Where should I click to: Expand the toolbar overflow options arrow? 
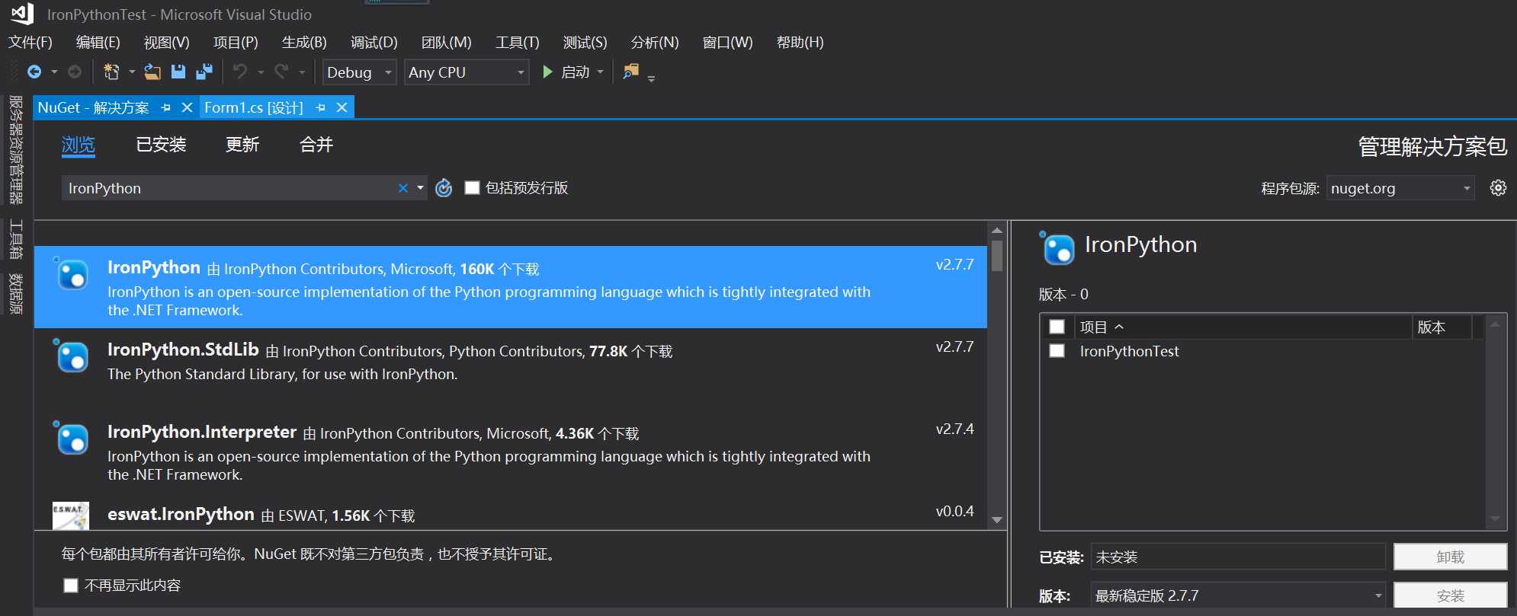[651, 78]
